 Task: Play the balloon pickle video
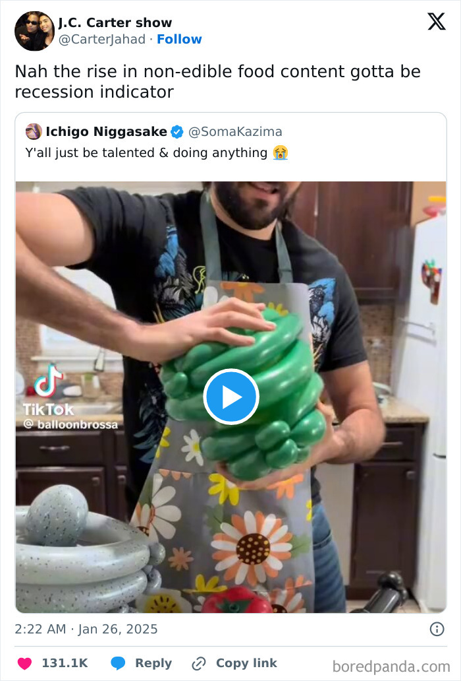[x=230, y=396]
